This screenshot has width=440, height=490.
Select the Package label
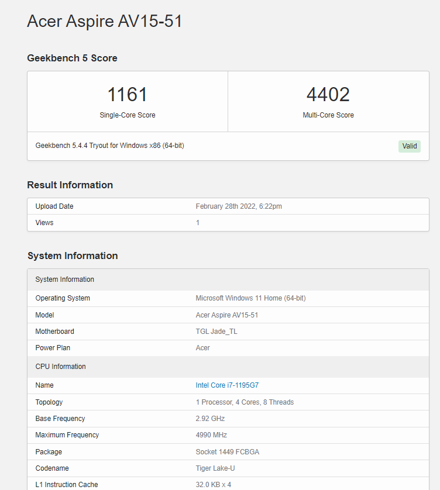49,452
